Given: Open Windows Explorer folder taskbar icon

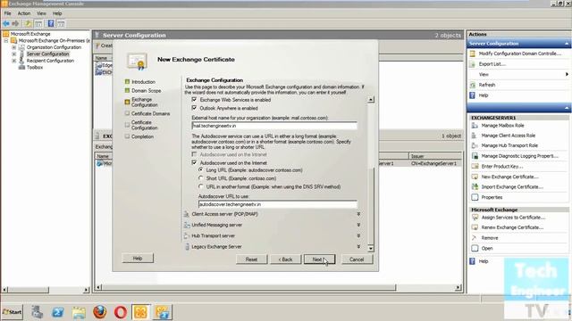Looking at the screenshot, I should click(x=79, y=312).
